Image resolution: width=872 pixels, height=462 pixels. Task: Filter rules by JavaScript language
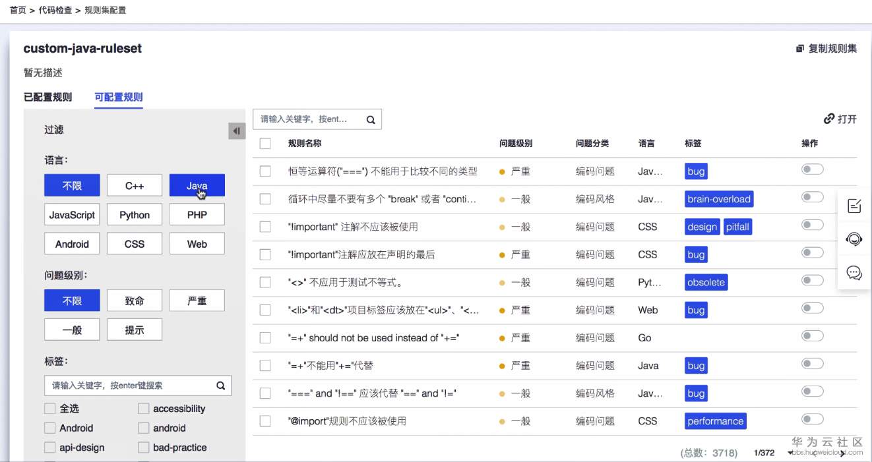click(72, 215)
